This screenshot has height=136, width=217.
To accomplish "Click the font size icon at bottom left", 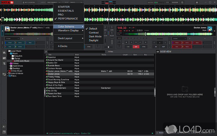I will click(x=4, y=127).
